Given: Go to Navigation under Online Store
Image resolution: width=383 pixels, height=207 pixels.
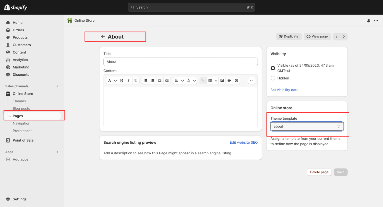Looking at the screenshot, I should pyautogui.click(x=21, y=123).
